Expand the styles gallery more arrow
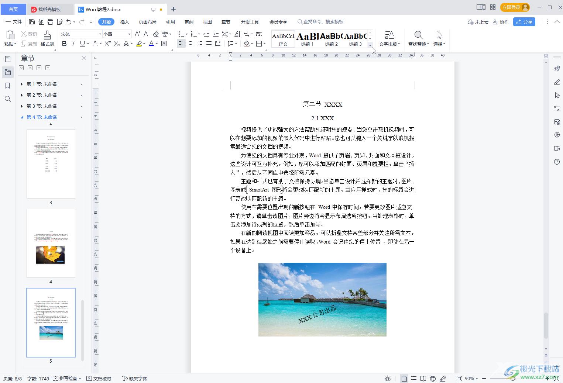The height and width of the screenshot is (383, 563). [x=370, y=44]
